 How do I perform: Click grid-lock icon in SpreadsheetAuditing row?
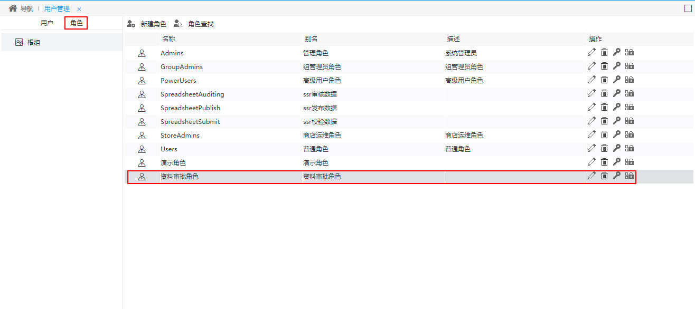click(x=630, y=93)
